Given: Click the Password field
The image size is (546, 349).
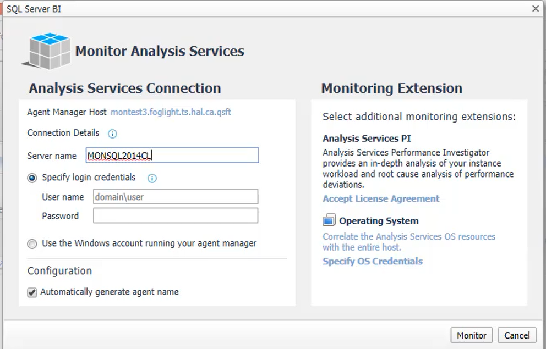Looking at the screenshot, I should [176, 215].
